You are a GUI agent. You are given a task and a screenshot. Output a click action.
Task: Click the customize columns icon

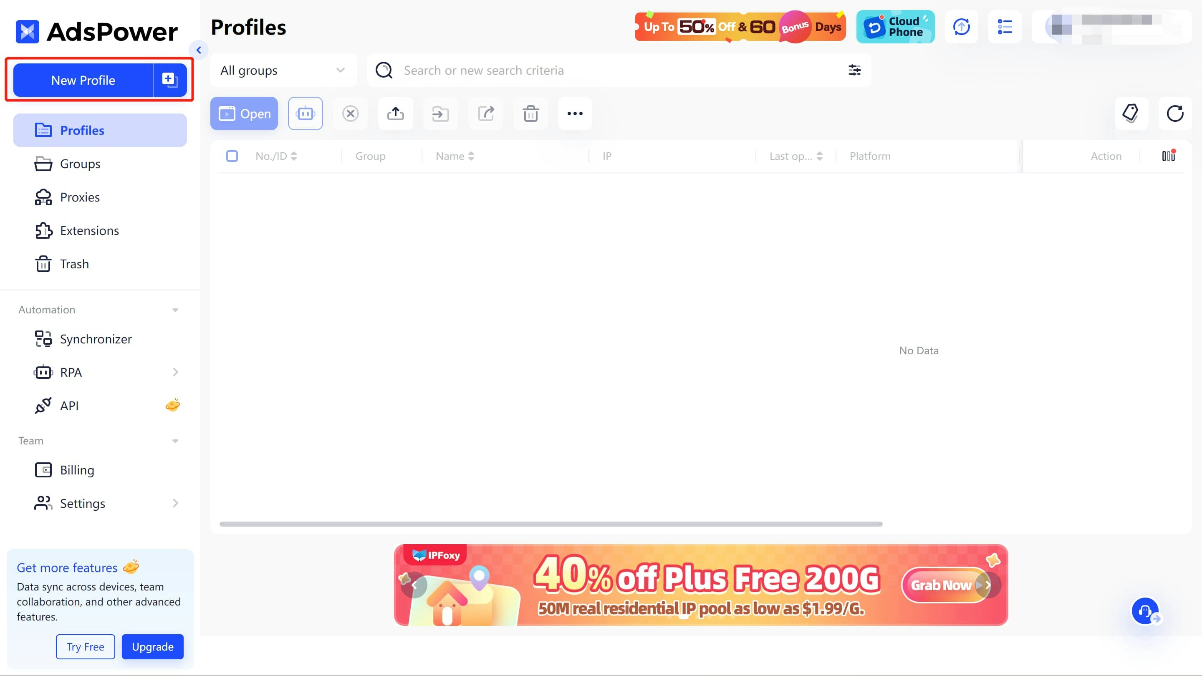pos(1169,156)
